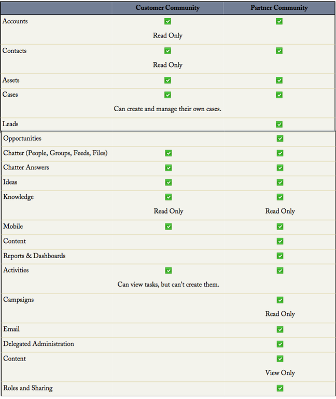Click the Activities checkmark under Customer Community

[168, 271]
